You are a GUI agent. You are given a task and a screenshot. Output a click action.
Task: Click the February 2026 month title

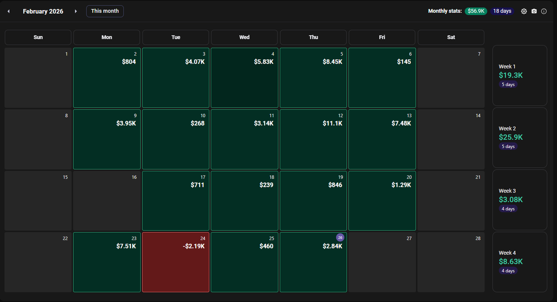pyautogui.click(x=43, y=11)
